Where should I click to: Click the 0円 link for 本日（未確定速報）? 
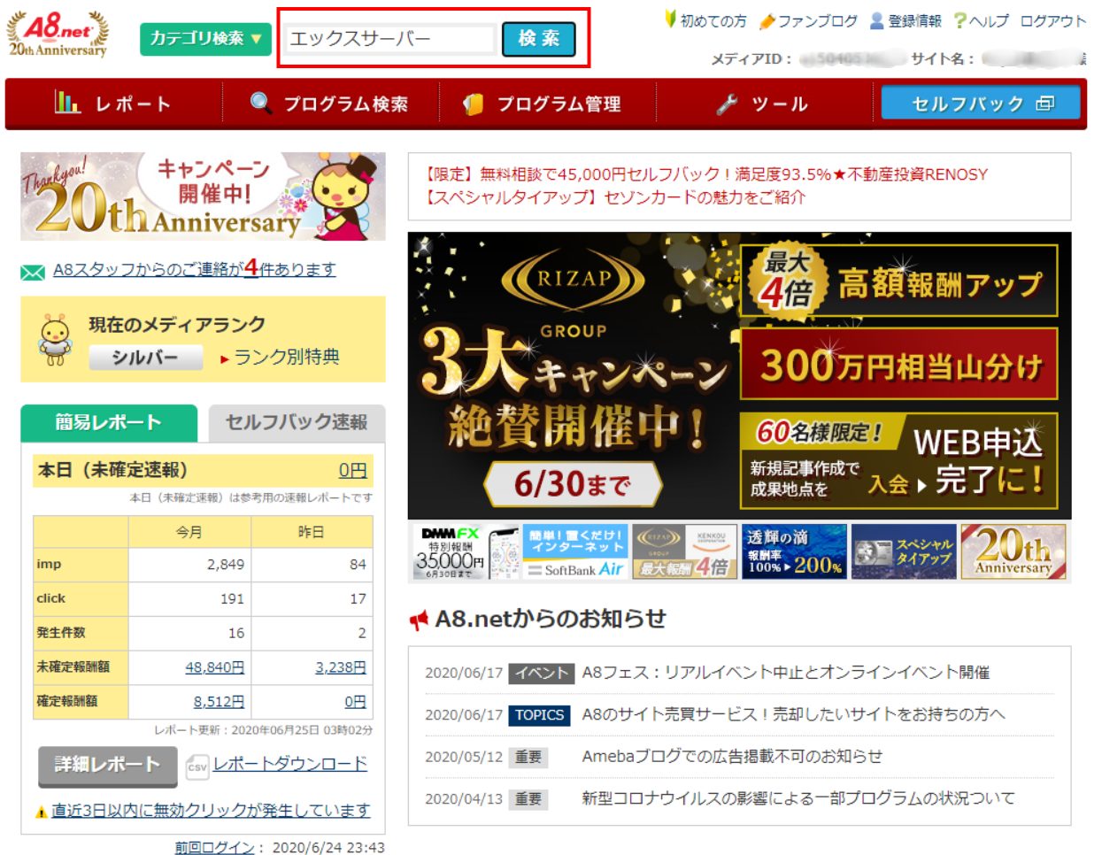point(352,470)
